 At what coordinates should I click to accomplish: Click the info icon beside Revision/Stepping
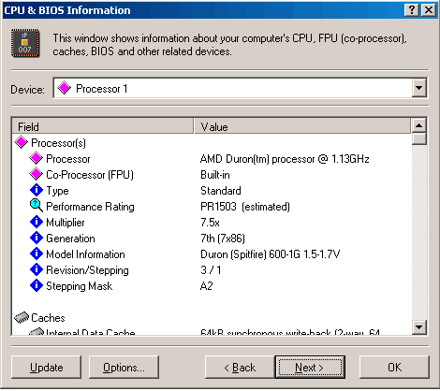pyautogui.click(x=37, y=269)
